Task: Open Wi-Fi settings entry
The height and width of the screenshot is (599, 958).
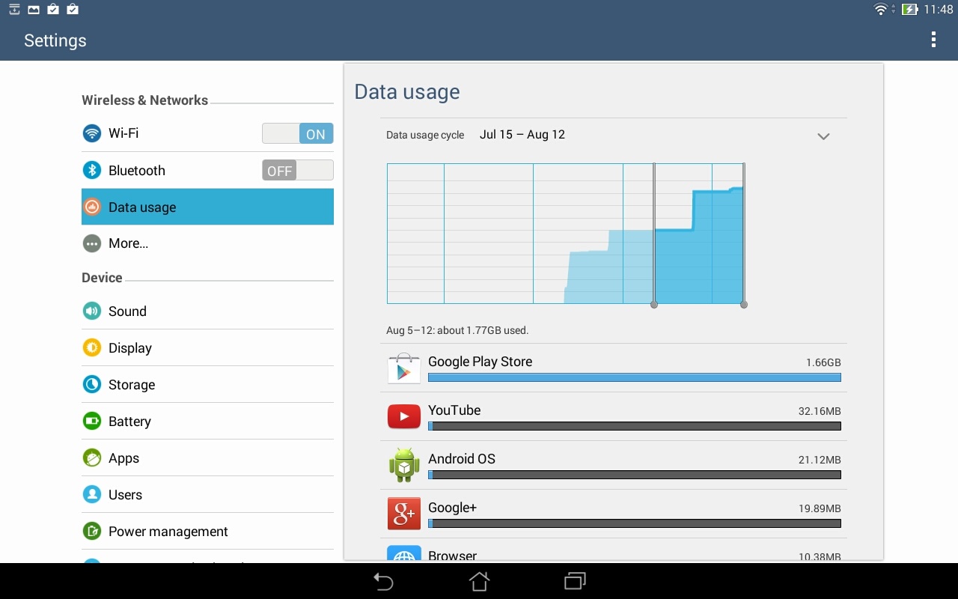Action: pos(207,133)
